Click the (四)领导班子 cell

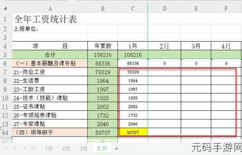click(x=50, y=133)
